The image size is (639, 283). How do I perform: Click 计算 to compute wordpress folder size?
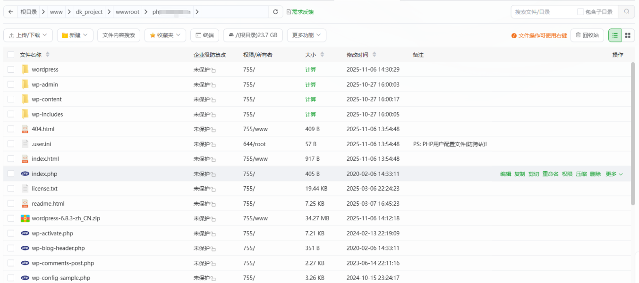[x=312, y=69]
